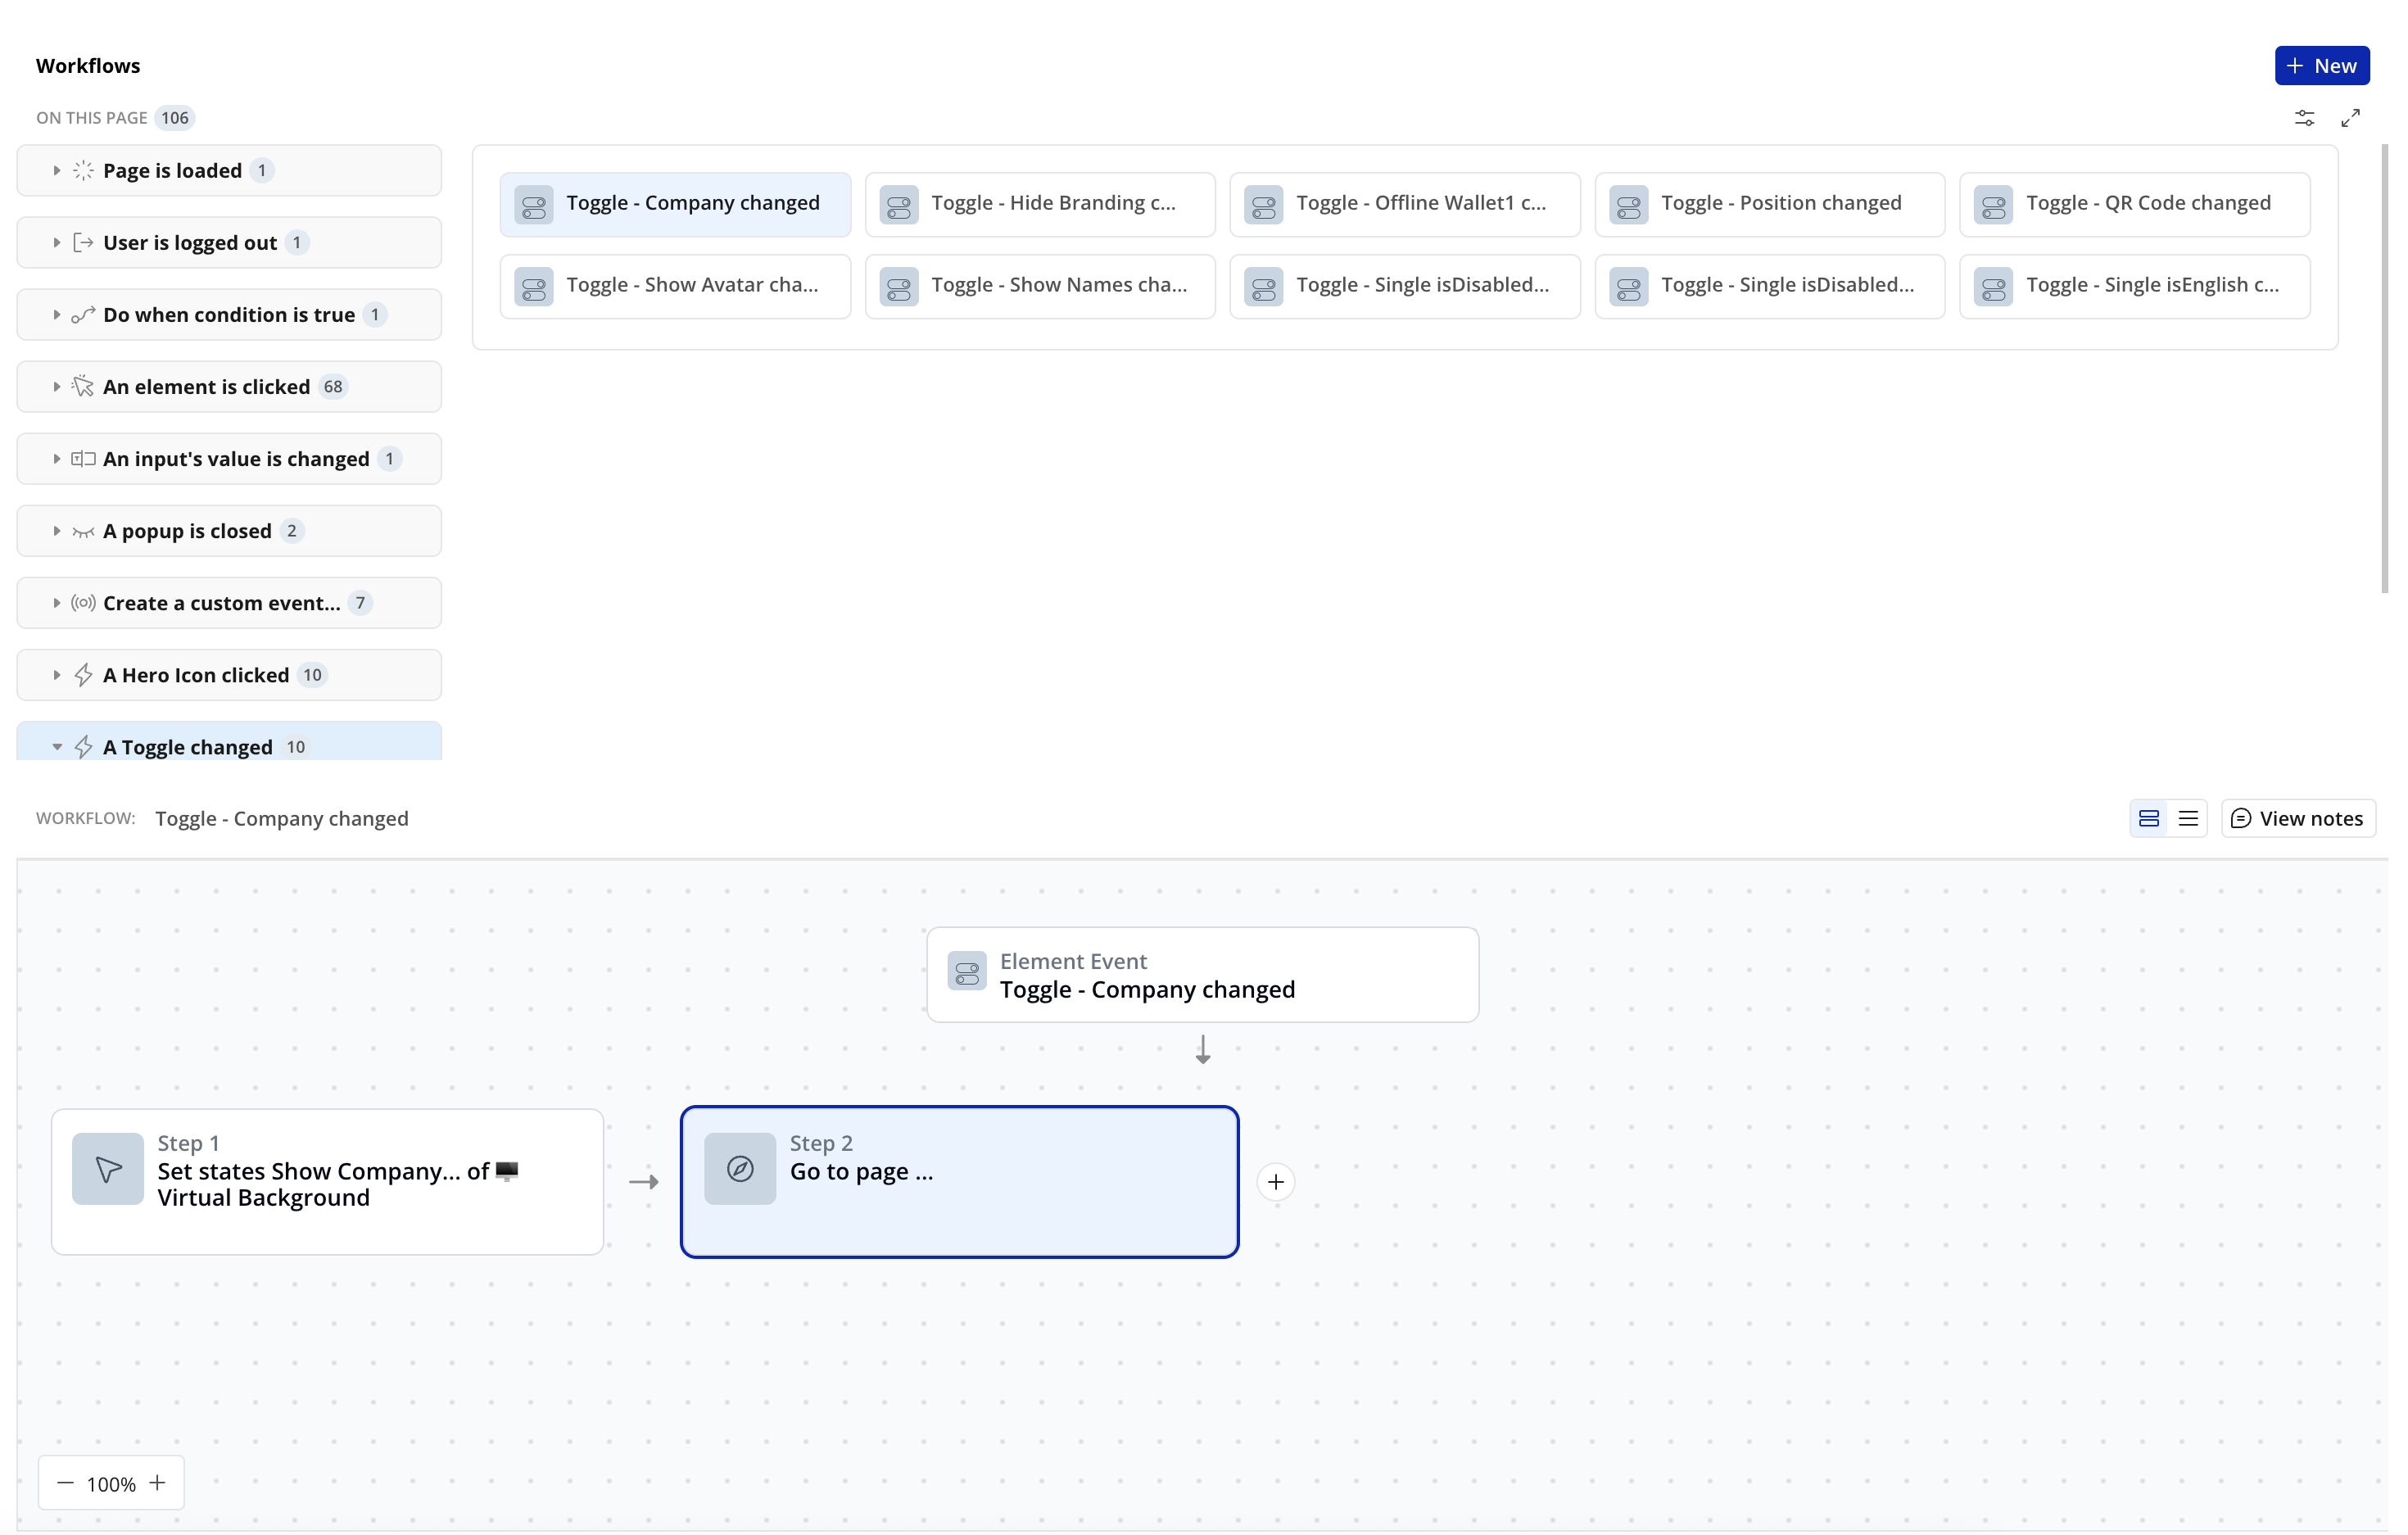This screenshot has height=1535, width=2408.
Task: Click the New workflow button
Action: (x=2321, y=65)
